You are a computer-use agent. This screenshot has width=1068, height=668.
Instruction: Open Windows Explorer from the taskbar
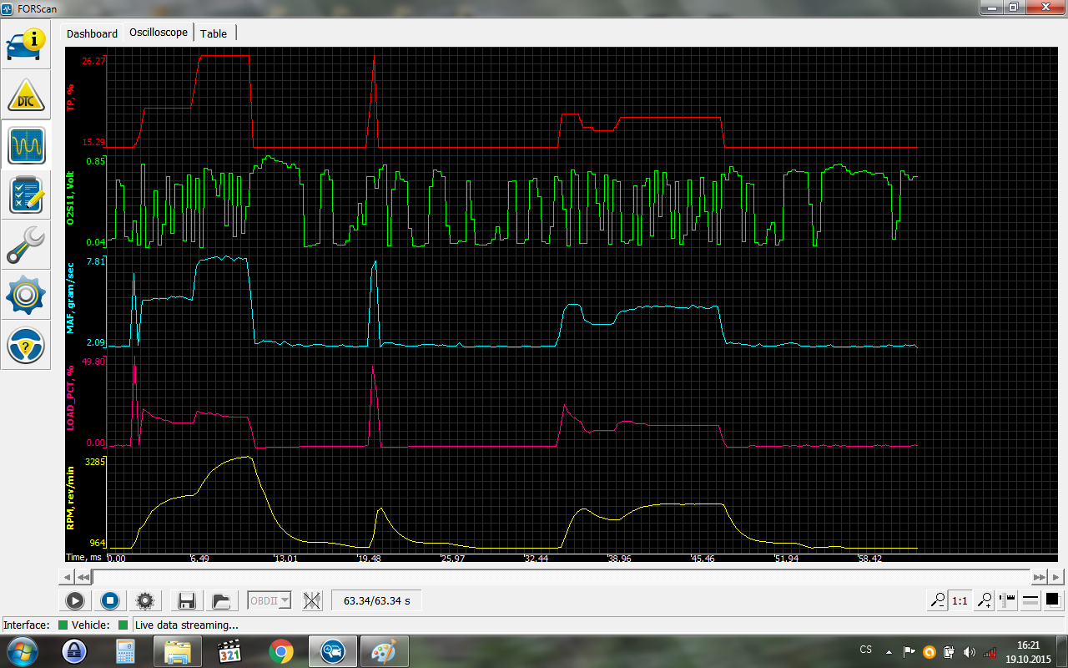[x=178, y=650]
